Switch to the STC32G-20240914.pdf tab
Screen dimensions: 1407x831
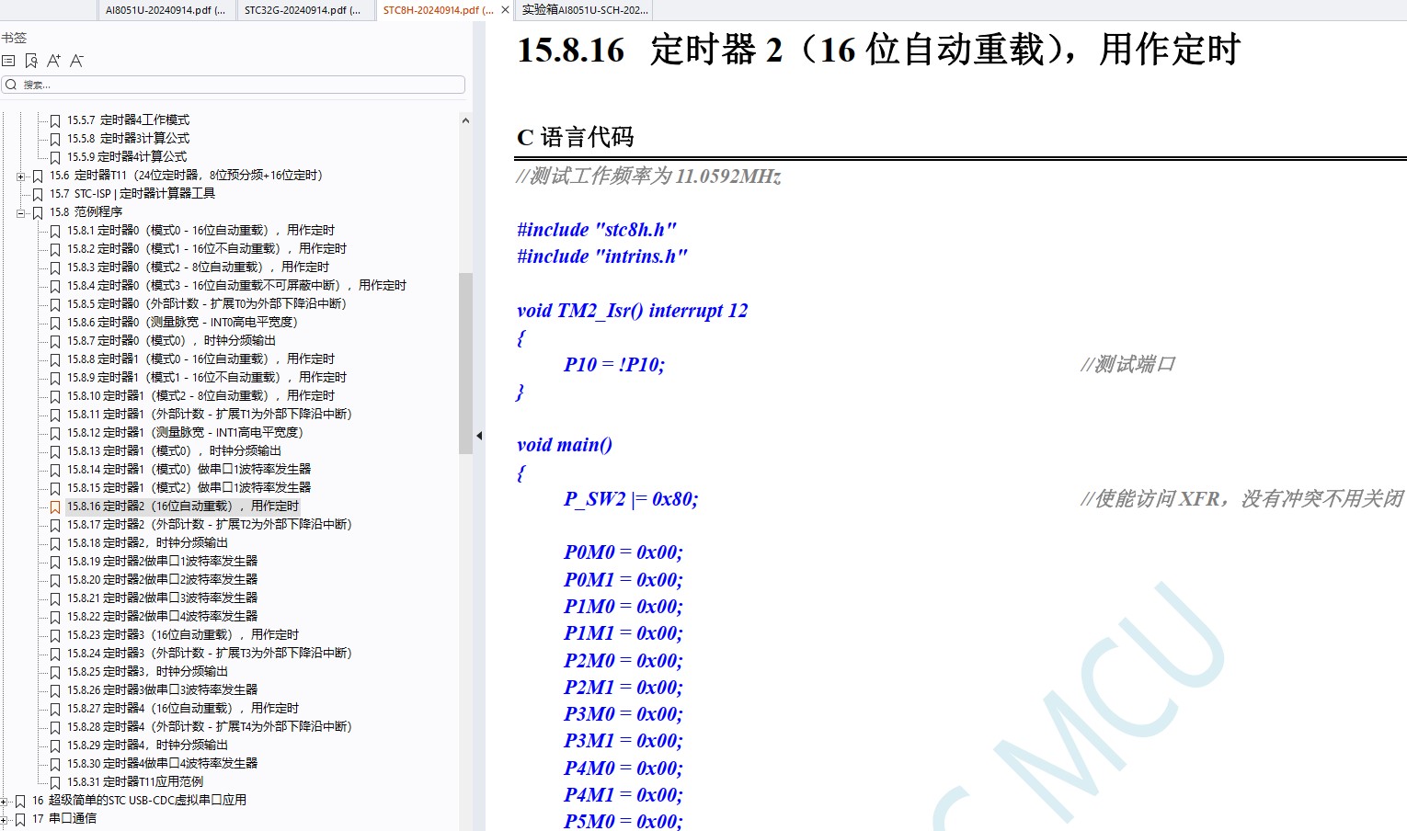[303, 10]
